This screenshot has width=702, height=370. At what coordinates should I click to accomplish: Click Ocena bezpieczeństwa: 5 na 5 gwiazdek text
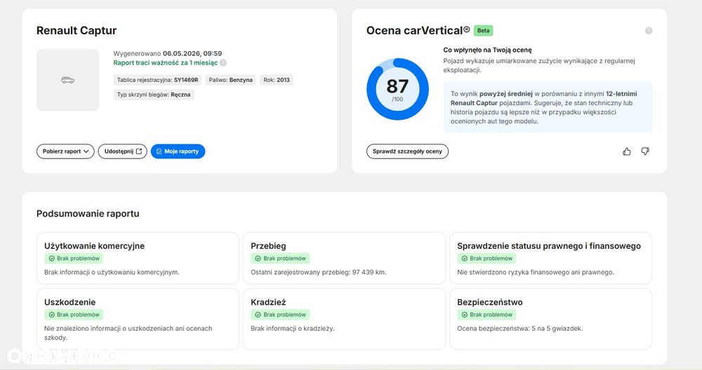coord(519,329)
